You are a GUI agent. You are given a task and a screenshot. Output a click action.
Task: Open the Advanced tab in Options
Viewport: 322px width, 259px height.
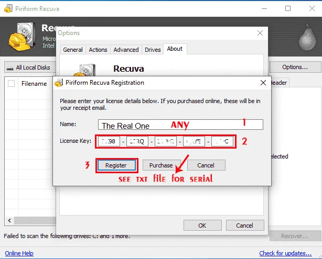(126, 50)
